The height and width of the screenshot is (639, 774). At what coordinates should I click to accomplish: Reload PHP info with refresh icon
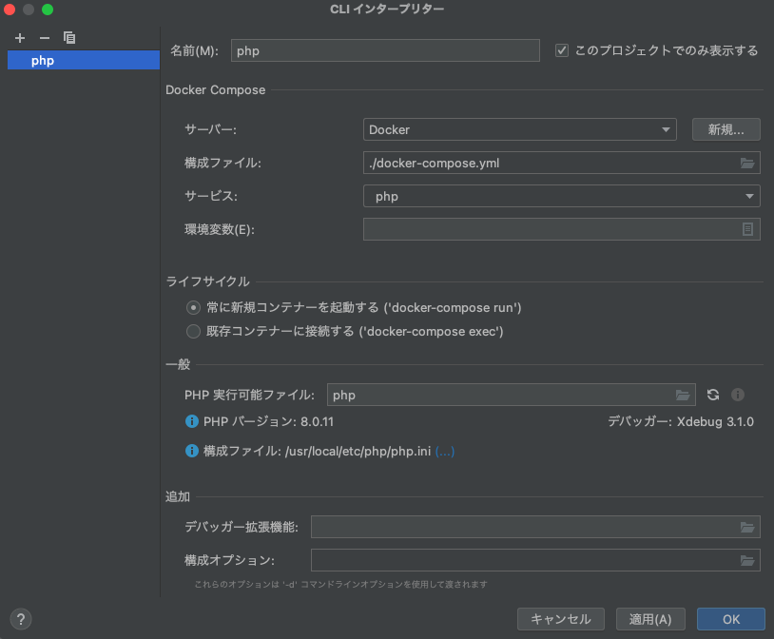click(x=713, y=395)
